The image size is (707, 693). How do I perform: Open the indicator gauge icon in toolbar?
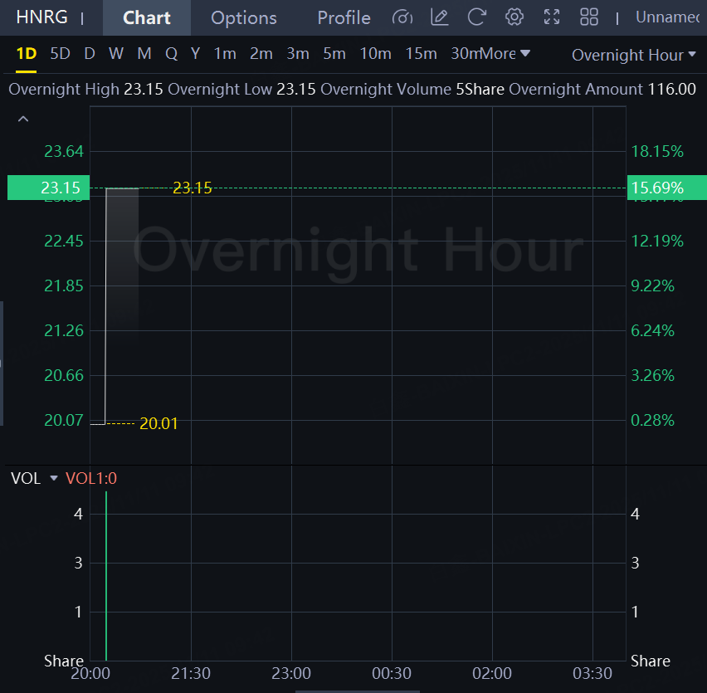pos(402,17)
